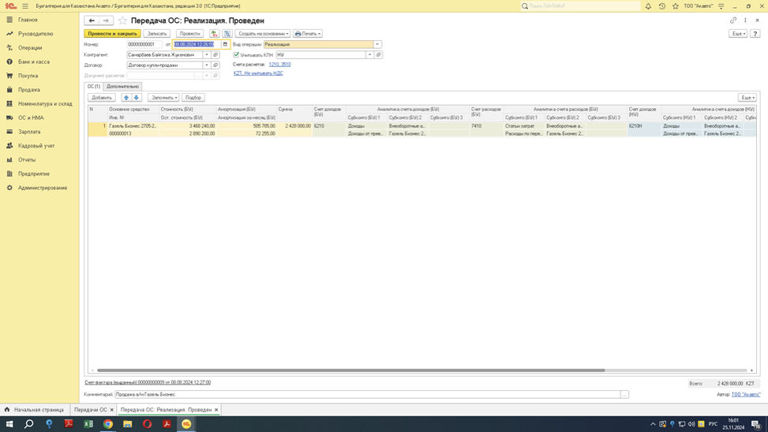Open the calendar picker next to the date
The height and width of the screenshot is (432, 768).
click(225, 45)
